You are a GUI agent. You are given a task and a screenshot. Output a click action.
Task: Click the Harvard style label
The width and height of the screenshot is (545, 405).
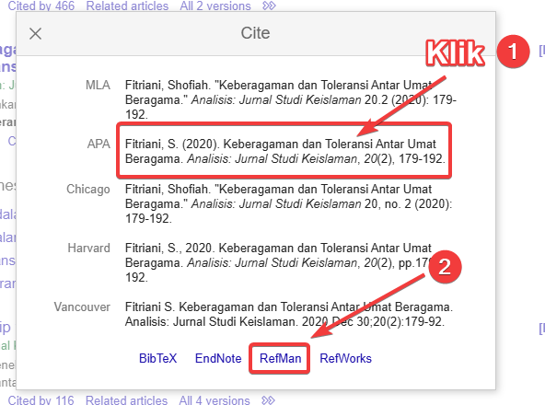(x=89, y=249)
